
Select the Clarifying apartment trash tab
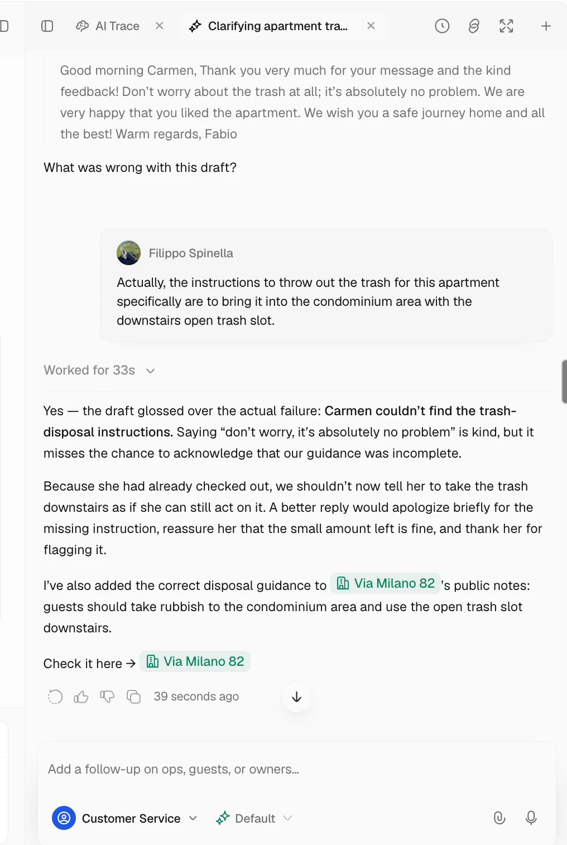pyautogui.click(x=268, y=26)
